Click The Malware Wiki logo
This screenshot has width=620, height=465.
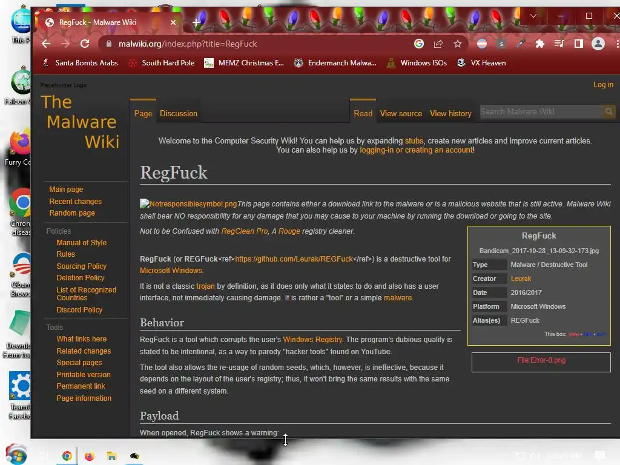(81, 122)
